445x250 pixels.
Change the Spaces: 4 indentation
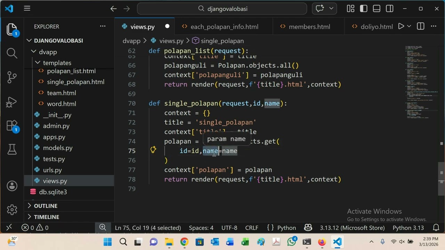pos(201,228)
